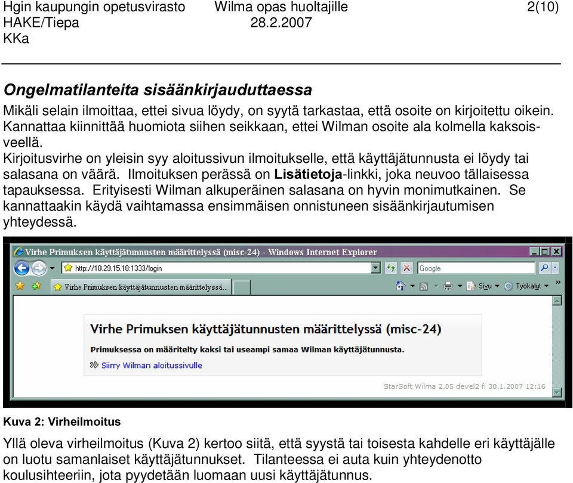
Task: Click the Home page icon
Action: pos(401,286)
